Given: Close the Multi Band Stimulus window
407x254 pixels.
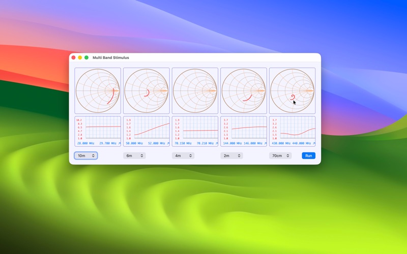Looking at the screenshot, I should pyautogui.click(x=73, y=57).
